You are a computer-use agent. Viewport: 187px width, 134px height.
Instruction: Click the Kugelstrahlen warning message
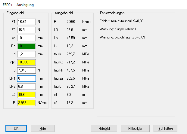pyautogui.click(x=119, y=29)
